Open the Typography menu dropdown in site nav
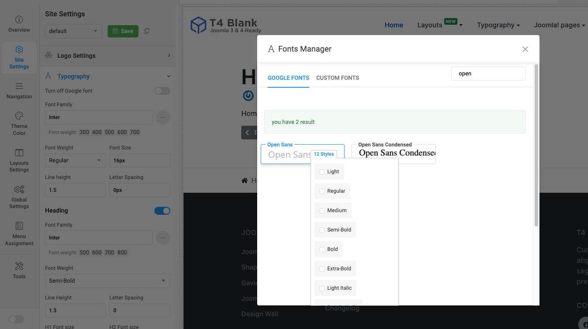The image size is (588, 329). [498, 25]
